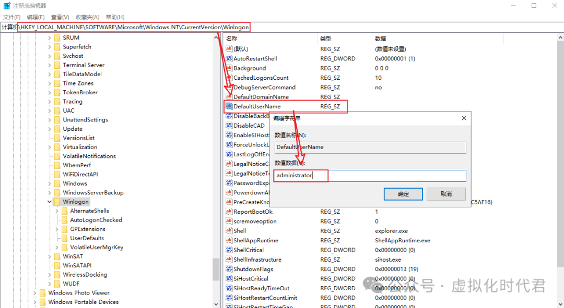Click 确定 to confirm the string edit
This screenshot has width=564, height=308.
(x=403, y=194)
